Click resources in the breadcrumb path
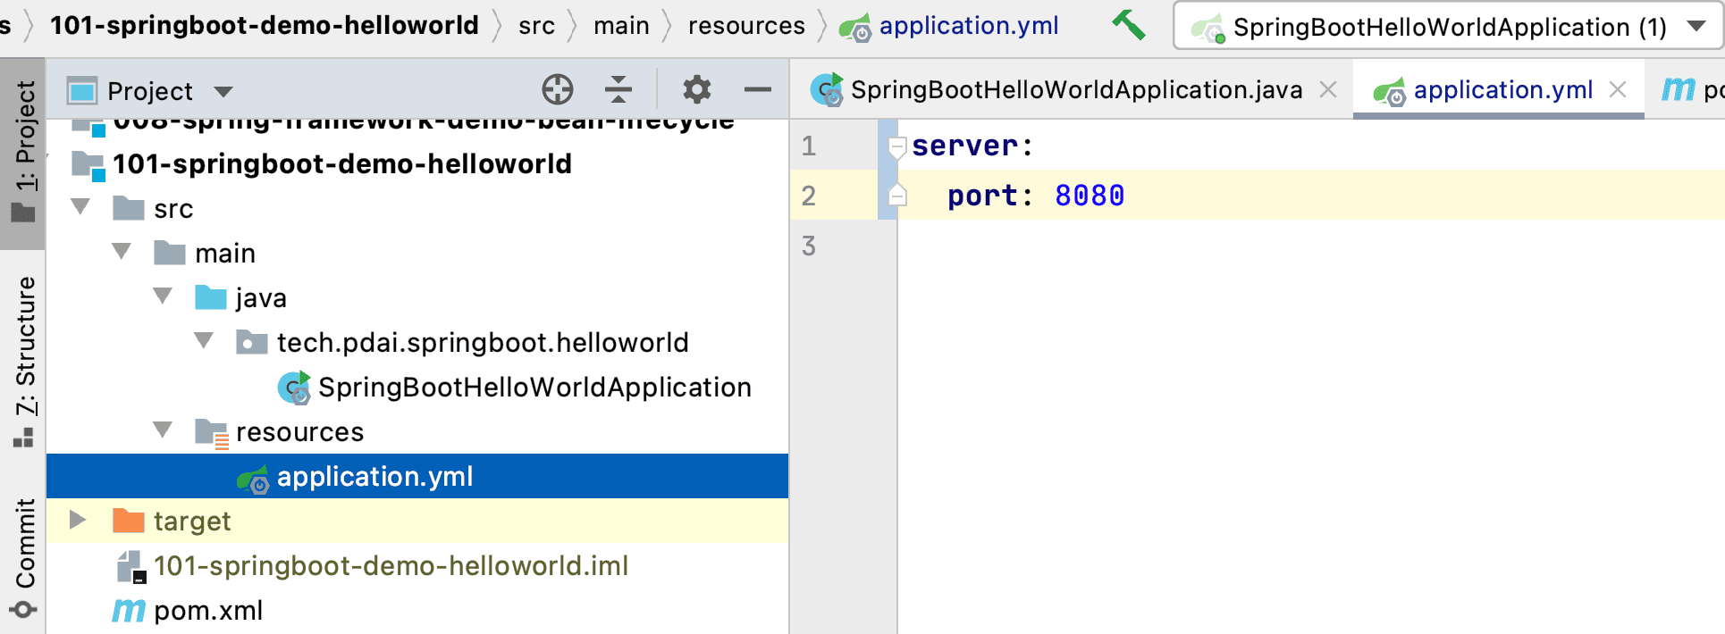The image size is (1725, 634). click(746, 26)
